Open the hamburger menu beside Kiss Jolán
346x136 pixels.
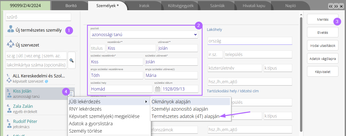(71, 94)
